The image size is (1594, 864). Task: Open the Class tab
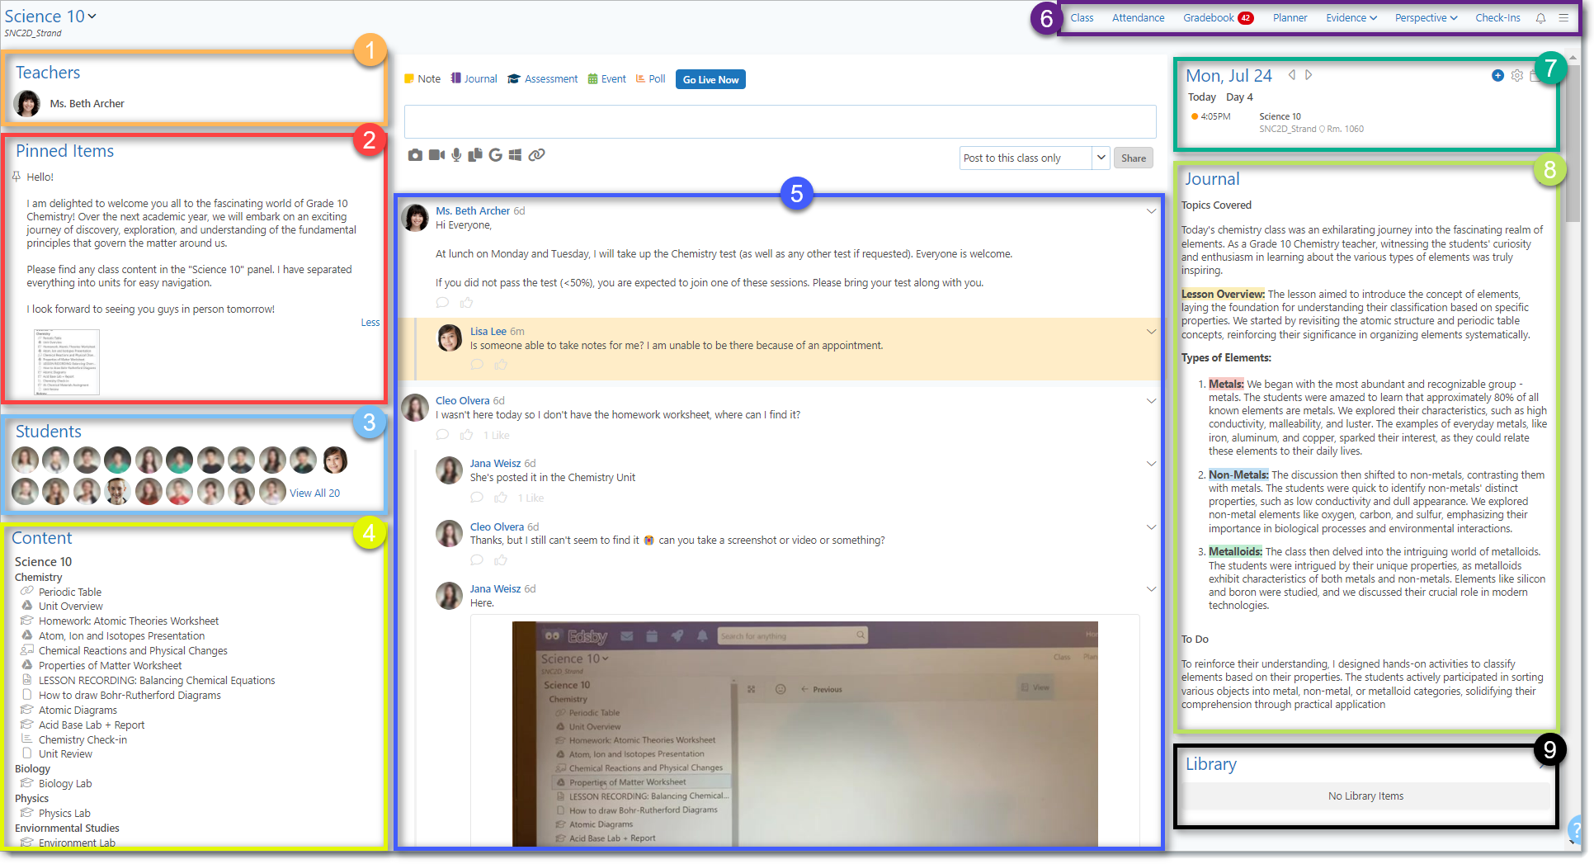pos(1082,18)
